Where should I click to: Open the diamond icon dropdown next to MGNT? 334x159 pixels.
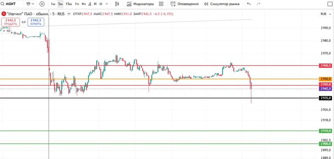30,4
